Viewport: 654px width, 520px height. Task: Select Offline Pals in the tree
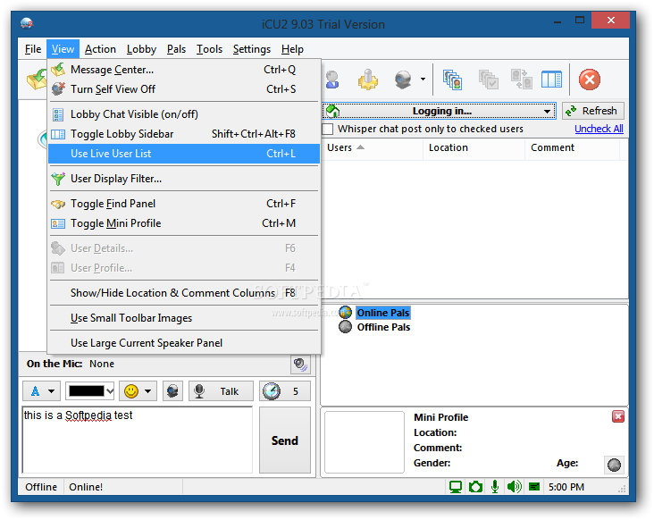pos(383,327)
